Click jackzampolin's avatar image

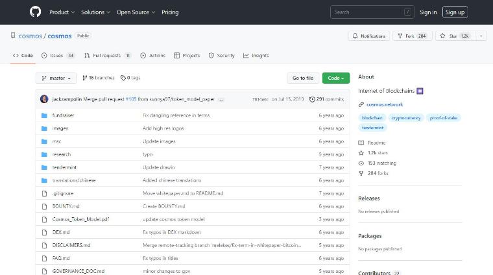(44, 99)
